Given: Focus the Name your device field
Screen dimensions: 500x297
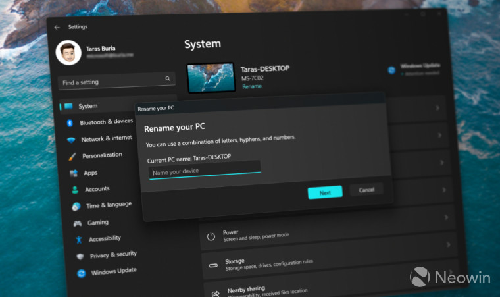Looking at the screenshot, I should (205, 170).
